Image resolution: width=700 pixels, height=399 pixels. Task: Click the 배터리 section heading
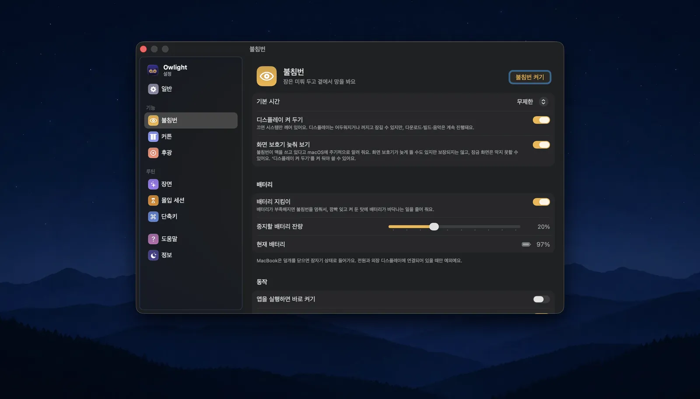click(x=264, y=185)
